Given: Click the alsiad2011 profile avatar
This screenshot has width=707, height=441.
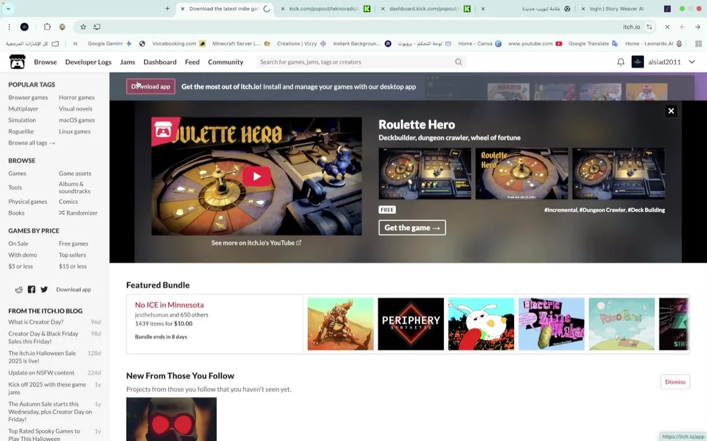Looking at the screenshot, I should click(x=637, y=62).
